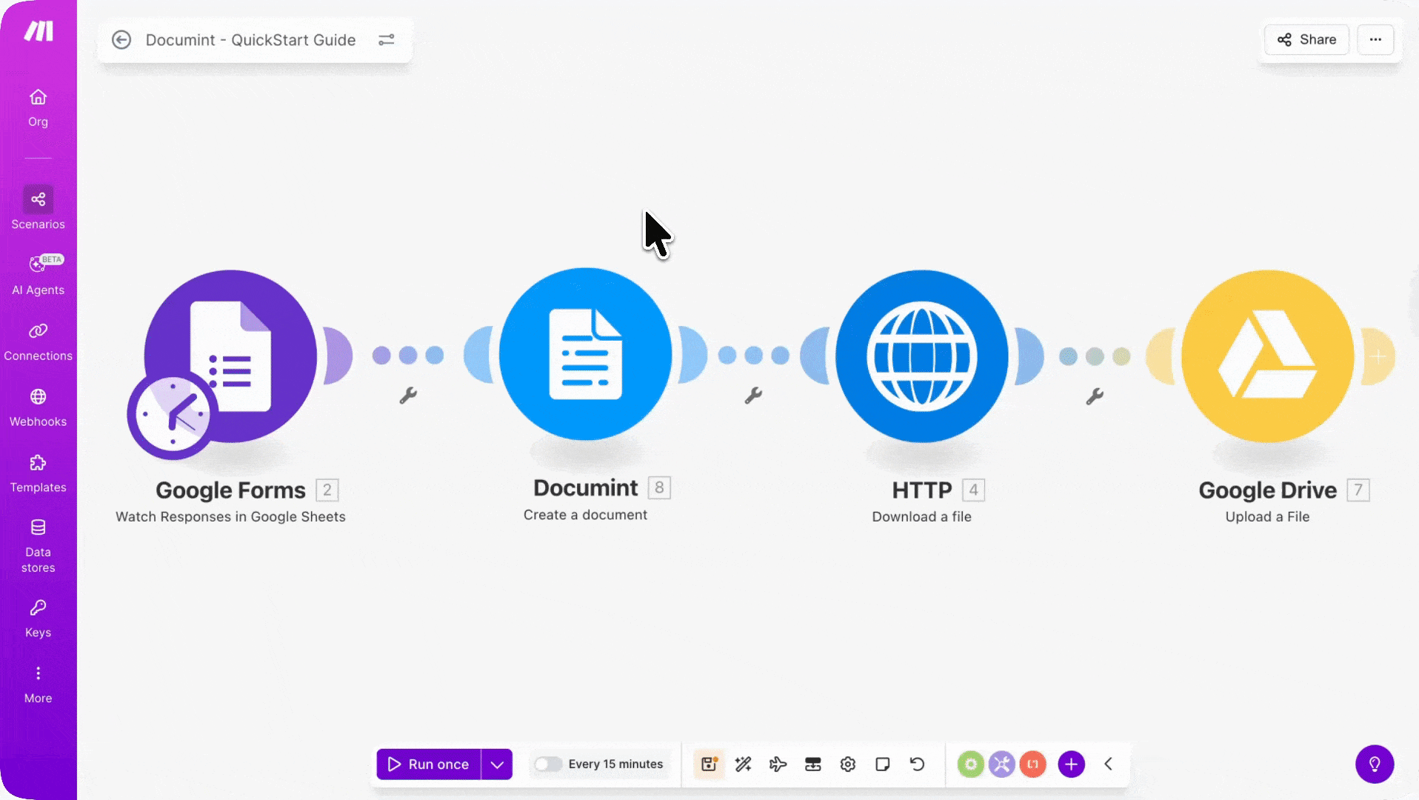Go to Connections in the sidebar

(x=38, y=341)
